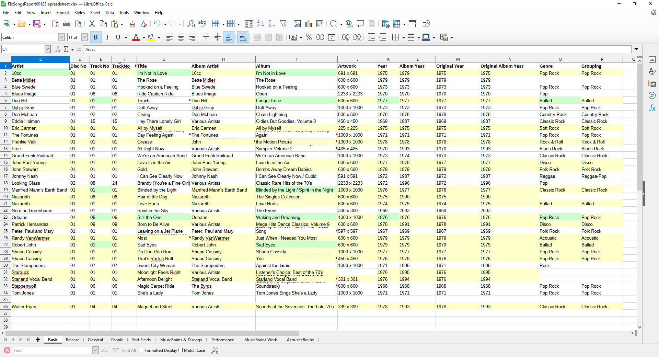The height and width of the screenshot is (357, 659).
Task: Toggle Underline formatting
Action: click(118, 37)
